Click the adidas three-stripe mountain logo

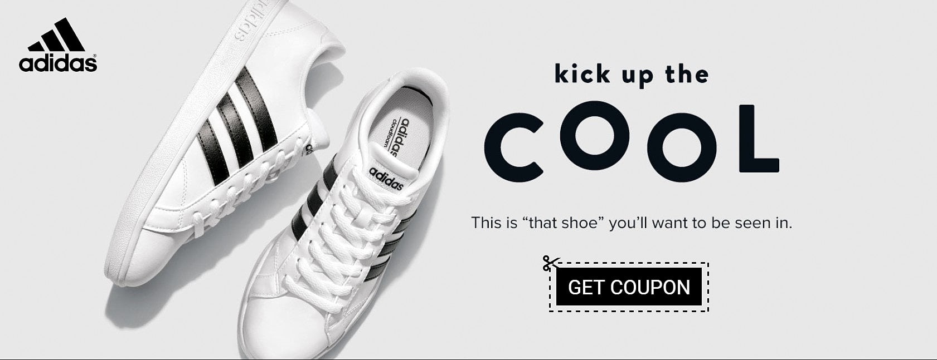56,34
